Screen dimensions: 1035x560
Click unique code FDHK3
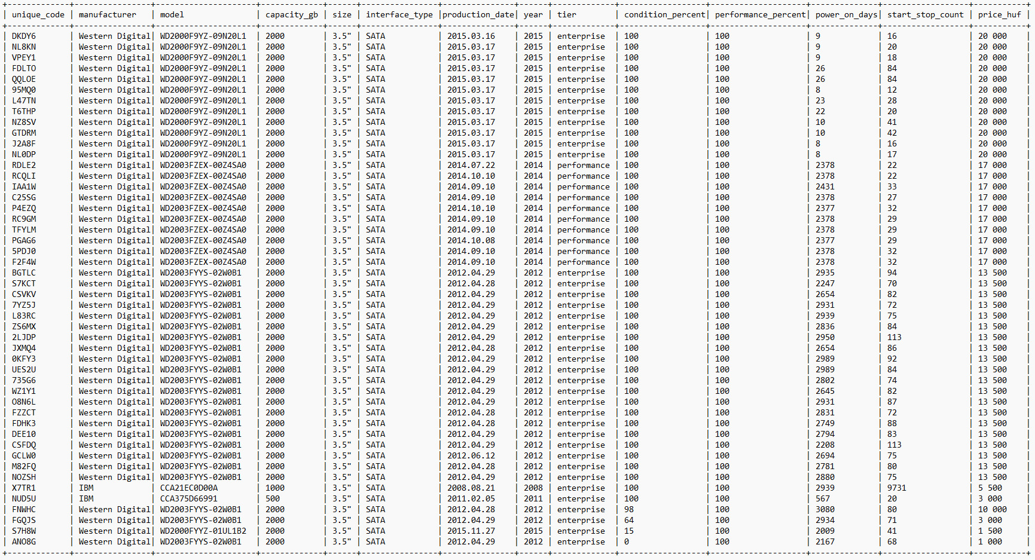point(24,423)
